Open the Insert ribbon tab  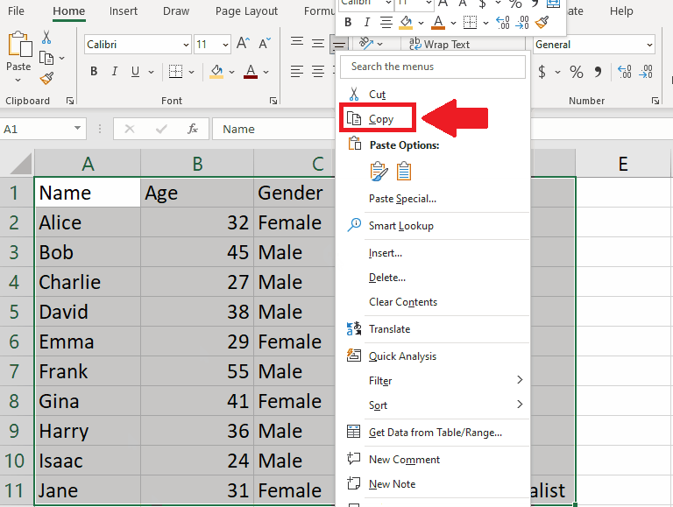(124, 11)
